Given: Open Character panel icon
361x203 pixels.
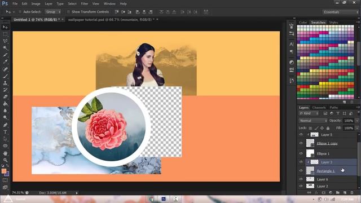Looking at the screenshot, I should coord(292,44).
